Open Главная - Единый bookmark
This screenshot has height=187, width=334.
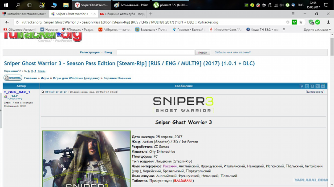(x=188, y=29)
